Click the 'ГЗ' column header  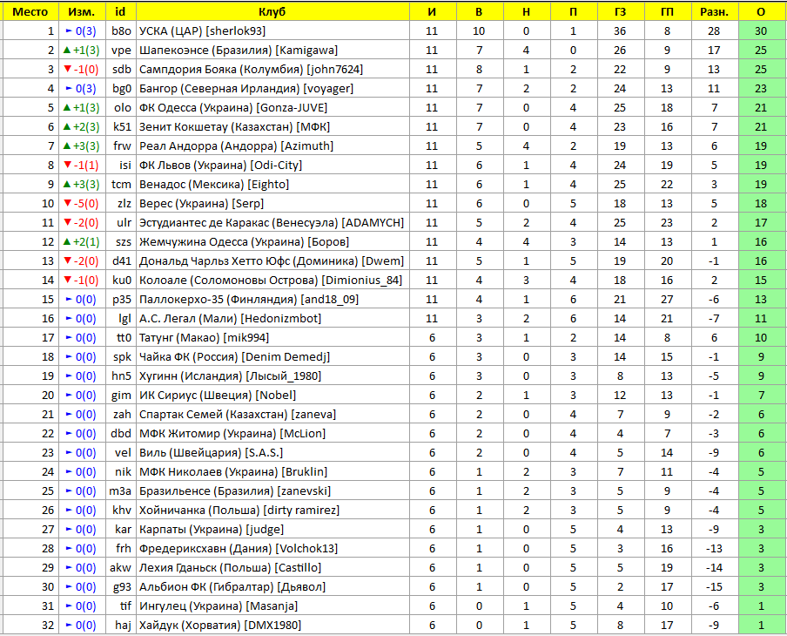tap(621, 11)
